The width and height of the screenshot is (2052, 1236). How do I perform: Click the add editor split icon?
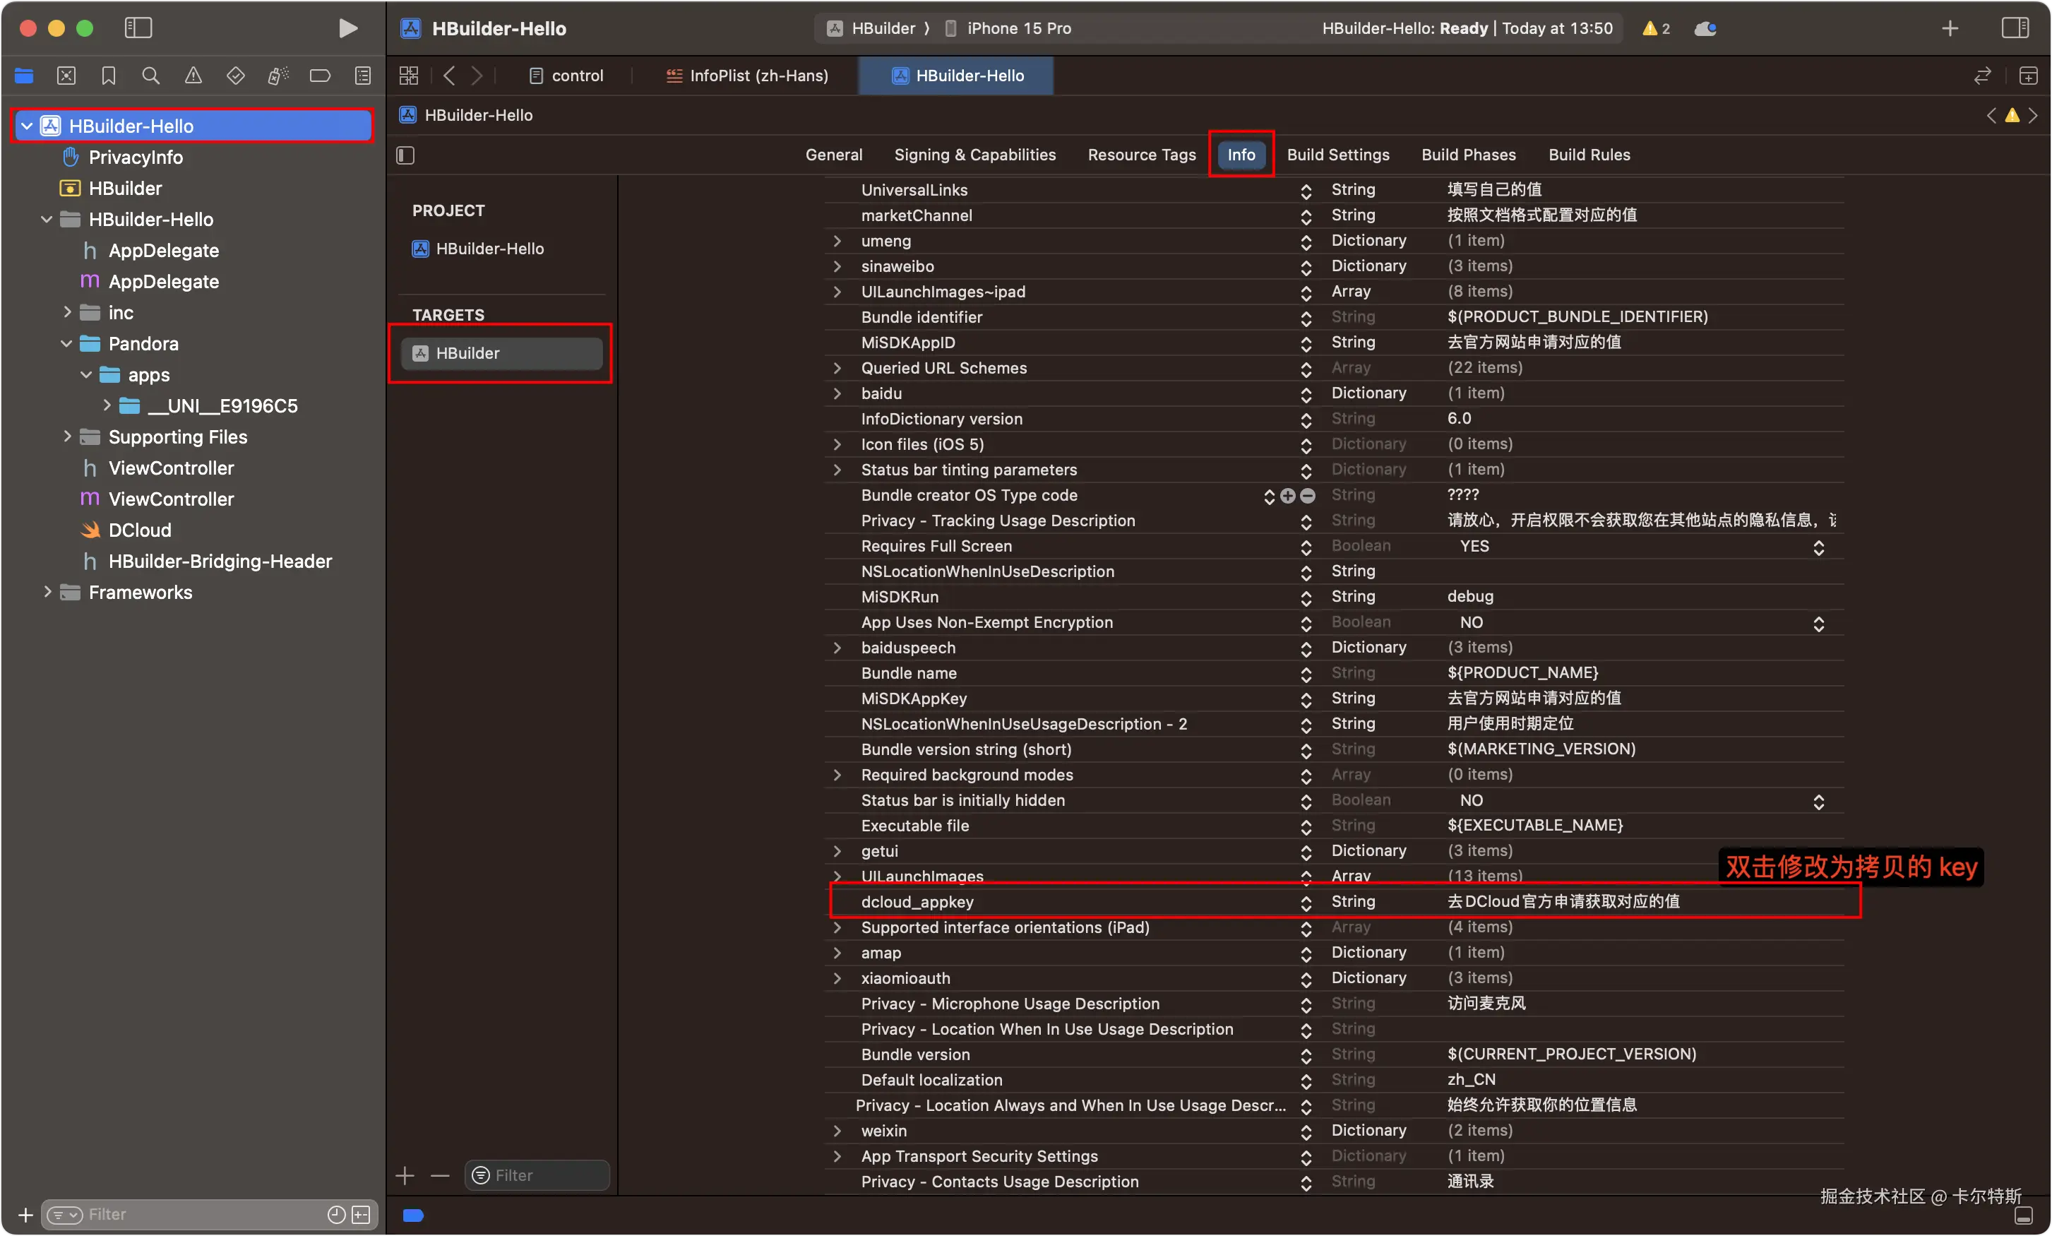coord(2028,76)
